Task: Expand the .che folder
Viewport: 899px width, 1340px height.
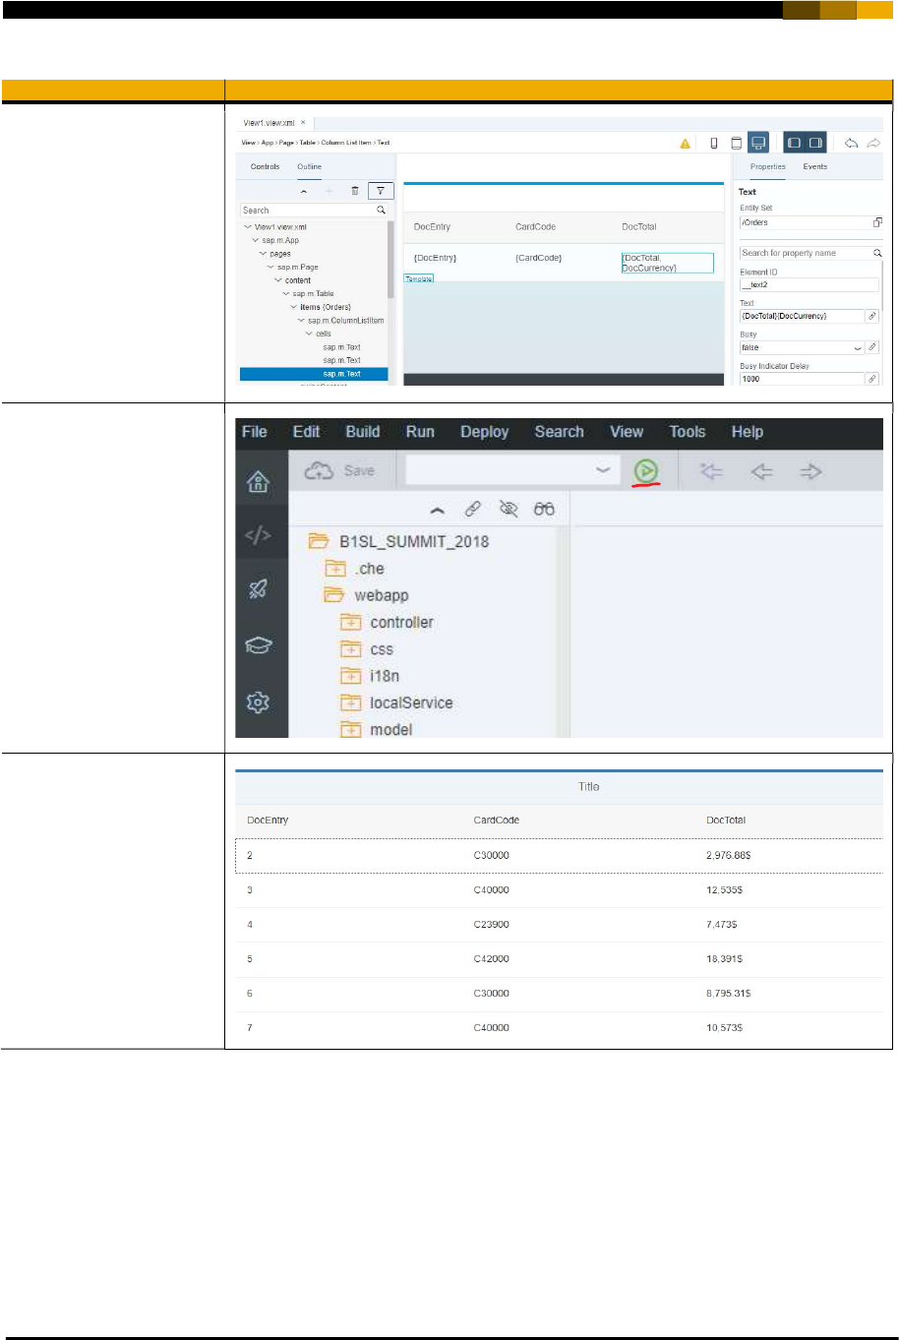Action: pyautogui.click(x=335, y=569)
